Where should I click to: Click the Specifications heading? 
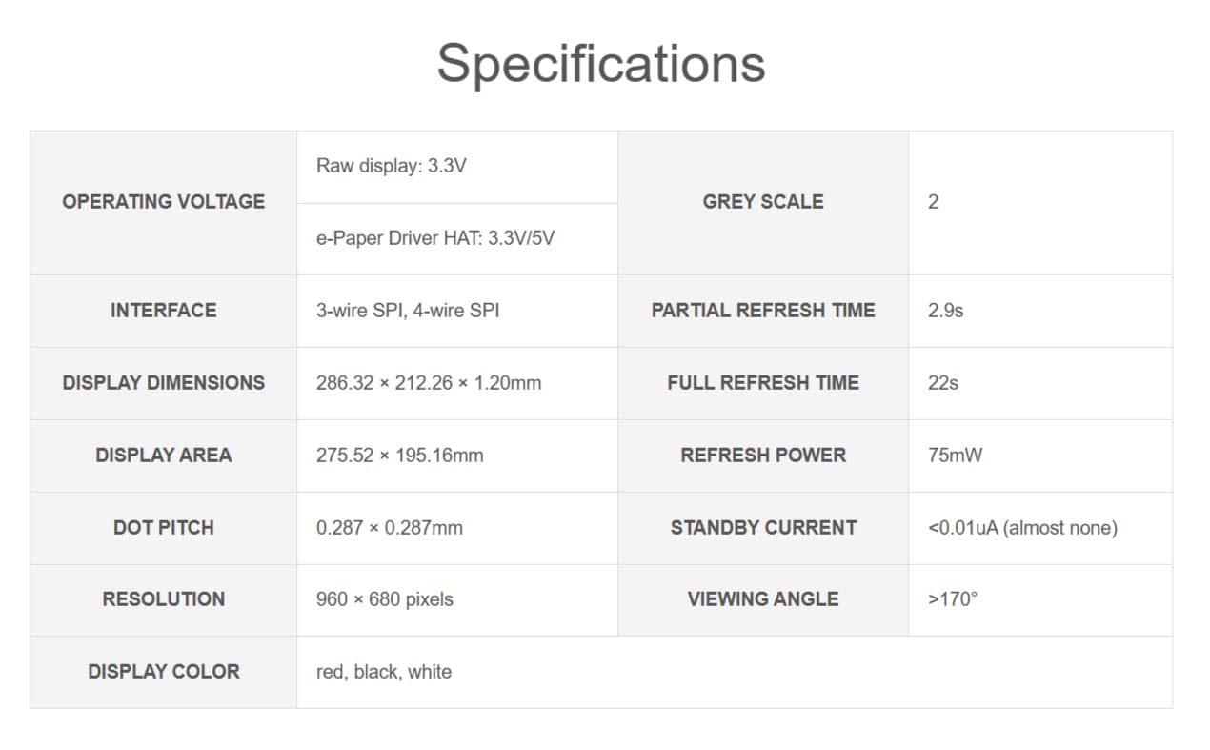(601, 65)
